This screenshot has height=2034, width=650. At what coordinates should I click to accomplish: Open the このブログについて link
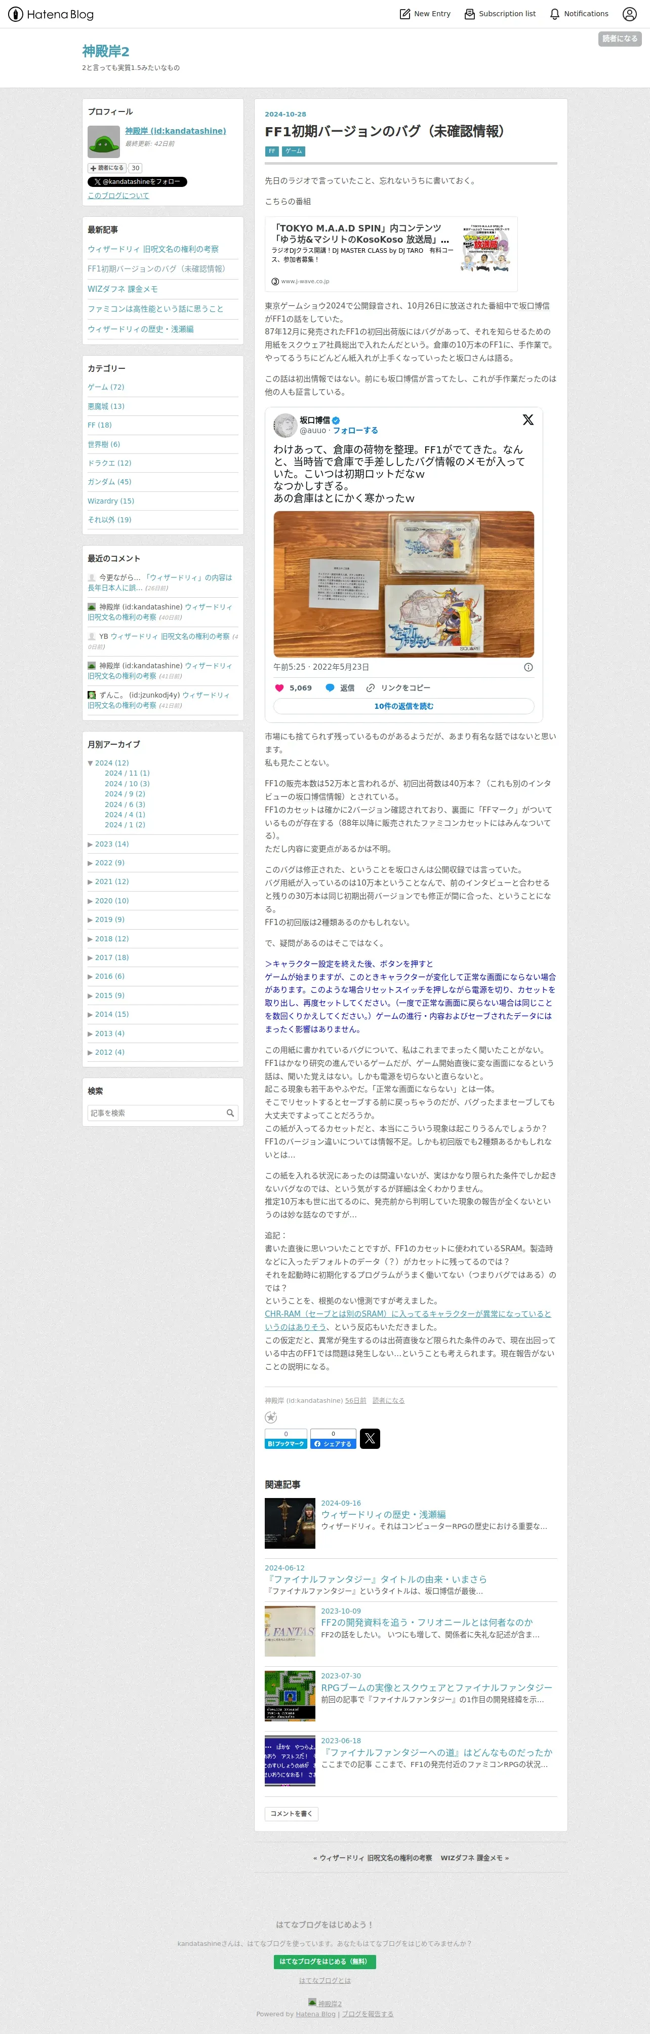[x=118, y=196]
